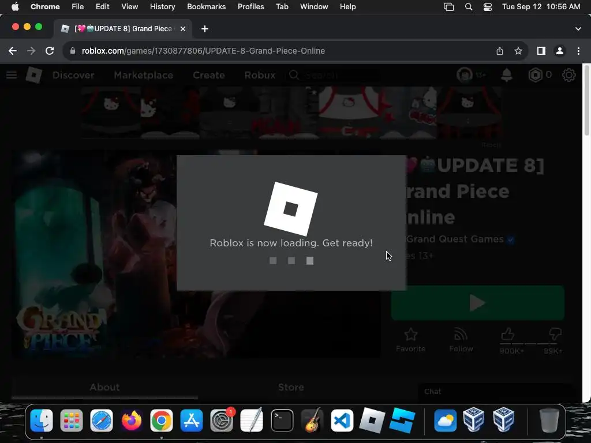
Task: Switch to the About tab
Action: pos(105,387)
